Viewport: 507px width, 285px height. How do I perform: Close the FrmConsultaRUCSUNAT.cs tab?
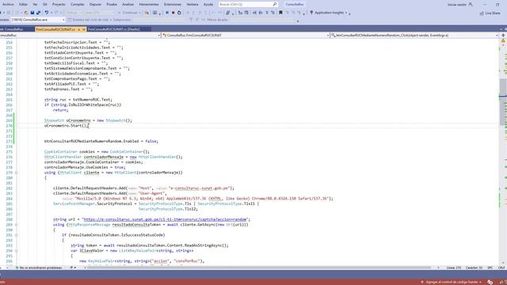coord(84,29)
